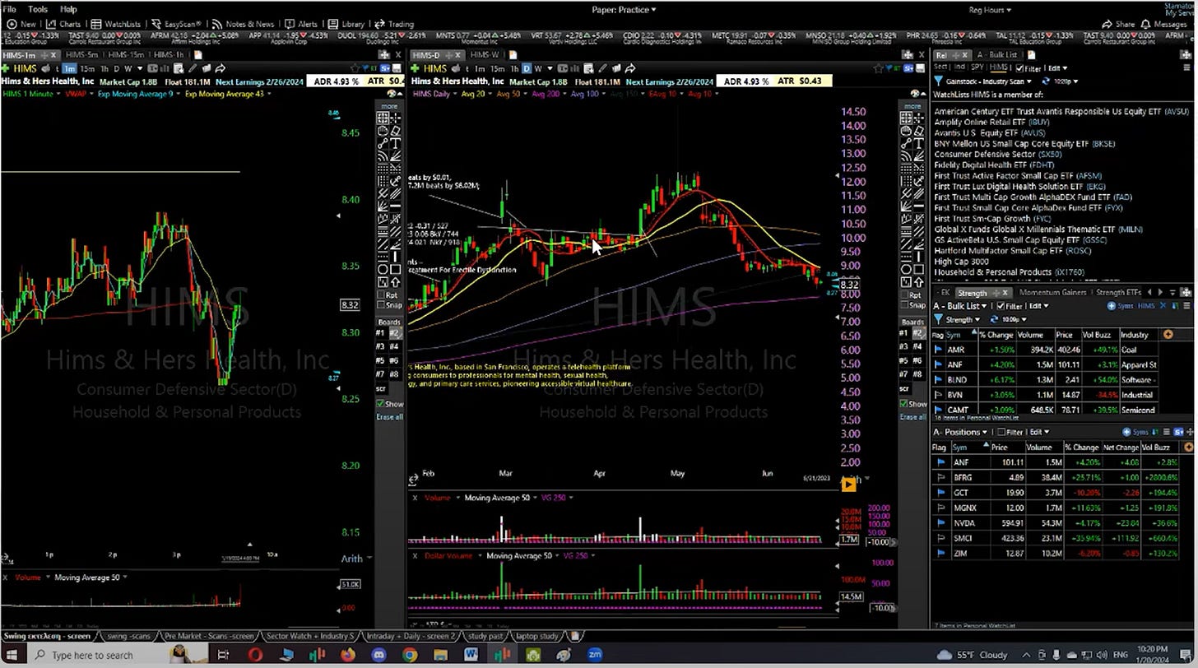Viewport: 1198px width, 668px height.
Task: Open the Paper: Practice account dropdown
Action: (x=624, y=10)
